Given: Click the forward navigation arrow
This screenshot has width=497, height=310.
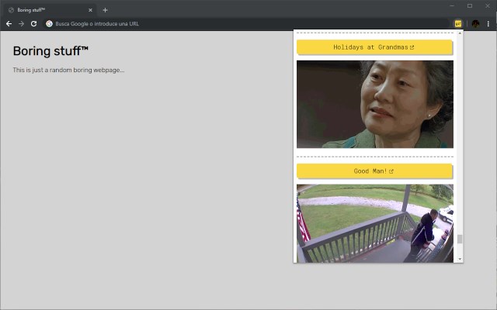Looking at the screenshot, I should (21, 24).
